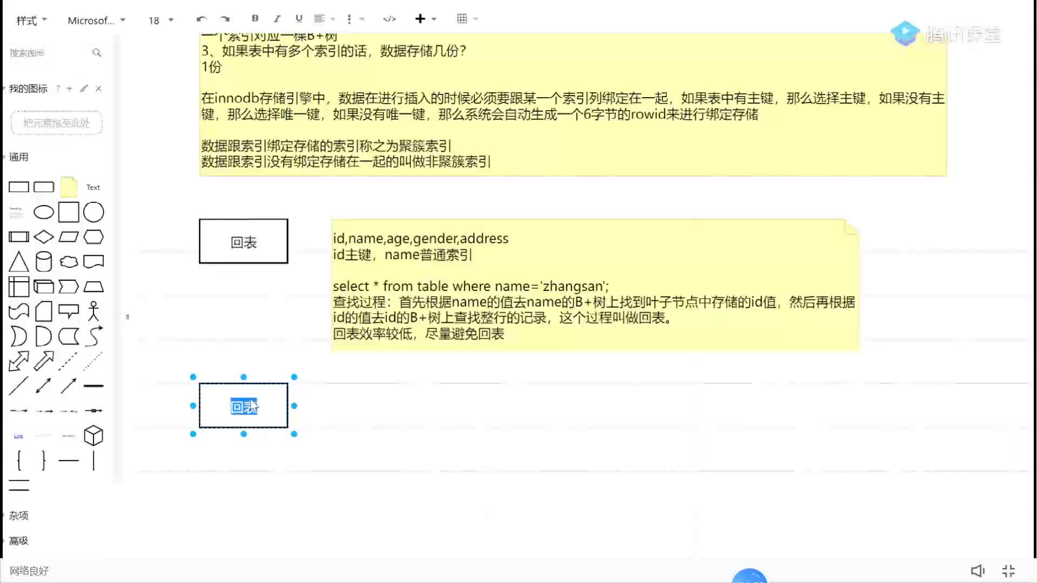The height and width of the screenshot is (583, 1037).
Task: Select the circle shape in the palette
Action: coord(93,212)
